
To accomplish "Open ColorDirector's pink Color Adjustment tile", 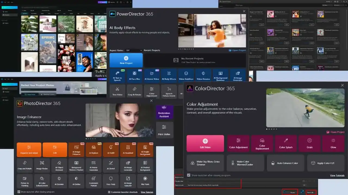I will point(238,143).
